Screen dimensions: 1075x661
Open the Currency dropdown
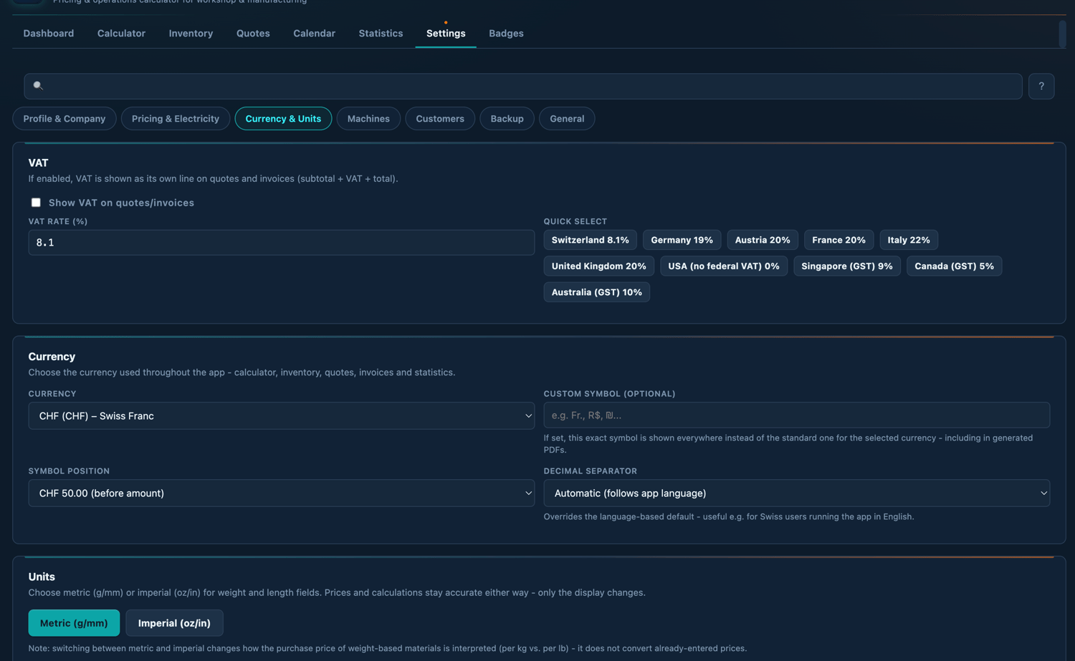pyautogui.click(x=282, y=416)
